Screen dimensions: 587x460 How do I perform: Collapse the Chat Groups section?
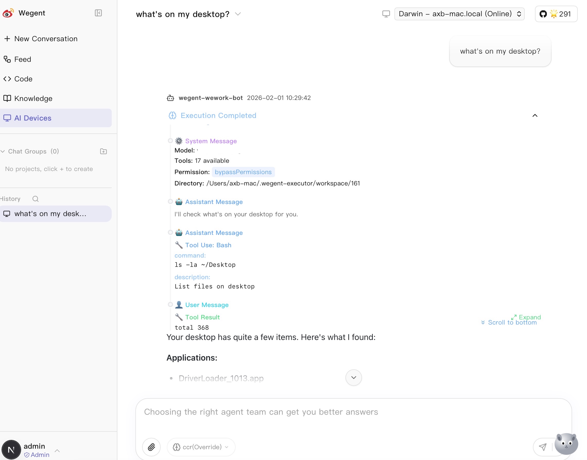3,151
